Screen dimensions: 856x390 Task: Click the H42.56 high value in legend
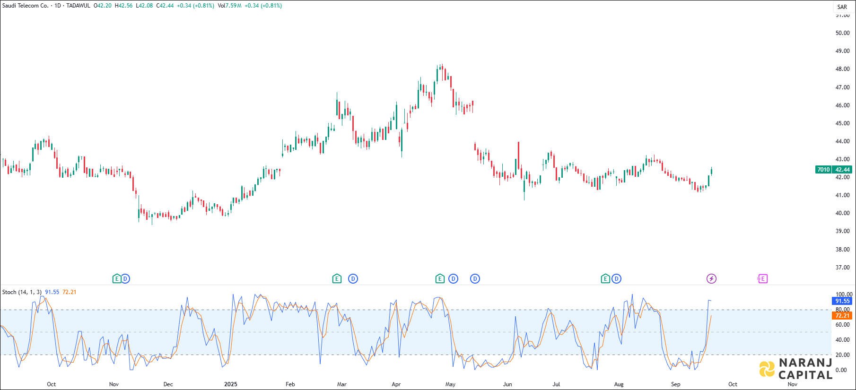[124, 6]
